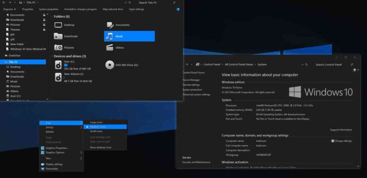Click the Display settings monitor icon
The image size is (367, 178).
(43, 164)
